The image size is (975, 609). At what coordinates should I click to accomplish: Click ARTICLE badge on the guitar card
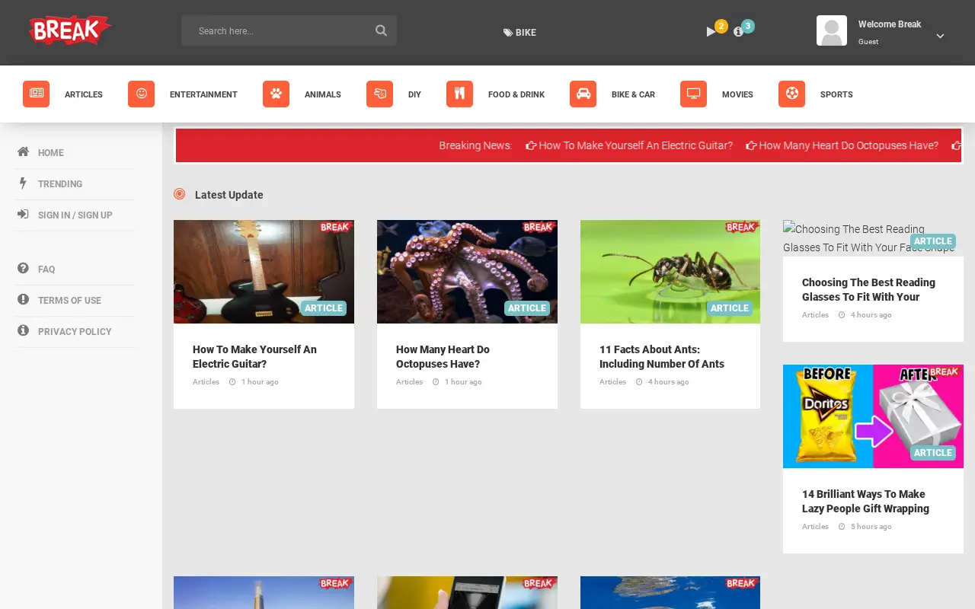pyautogui.click(x=324, y=308)
